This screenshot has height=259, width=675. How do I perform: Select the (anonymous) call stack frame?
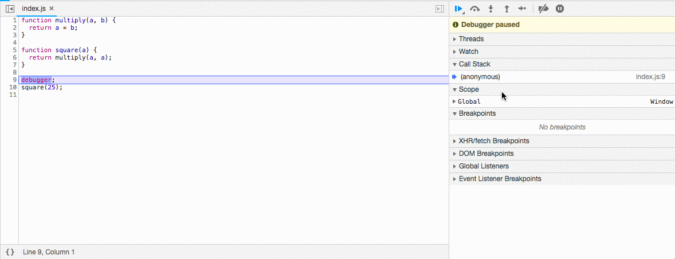pos(480,77)
